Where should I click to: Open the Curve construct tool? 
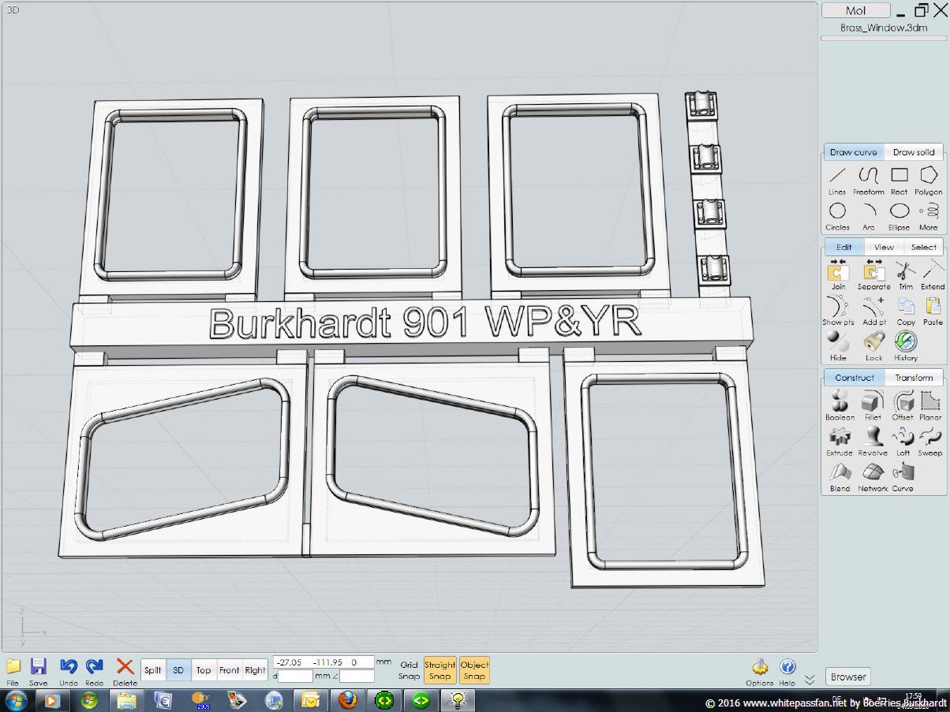tap(903, 477)
